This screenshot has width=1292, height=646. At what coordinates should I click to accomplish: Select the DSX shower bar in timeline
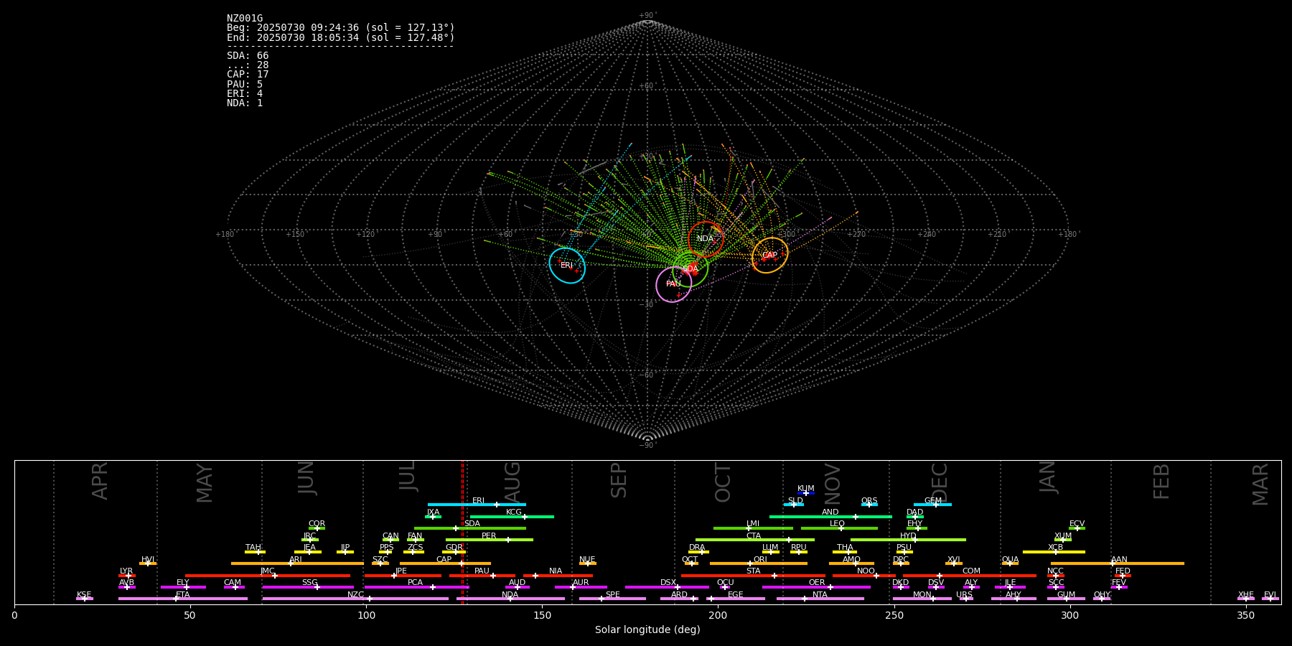[x=667, y=587]
